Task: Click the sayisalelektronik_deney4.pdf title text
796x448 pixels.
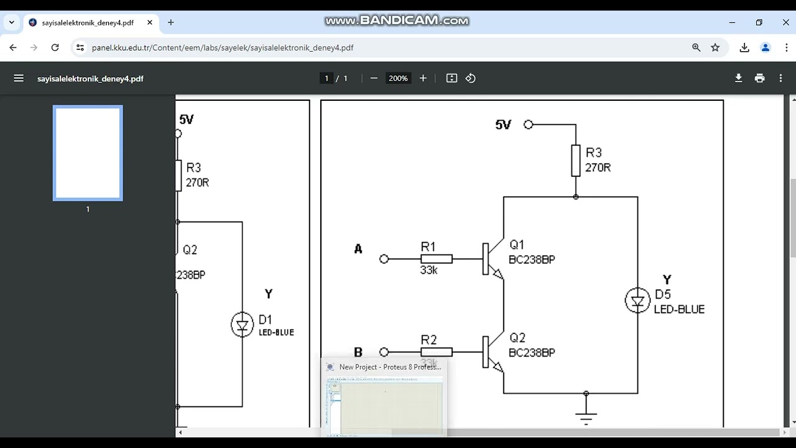Action: point(90,79)
